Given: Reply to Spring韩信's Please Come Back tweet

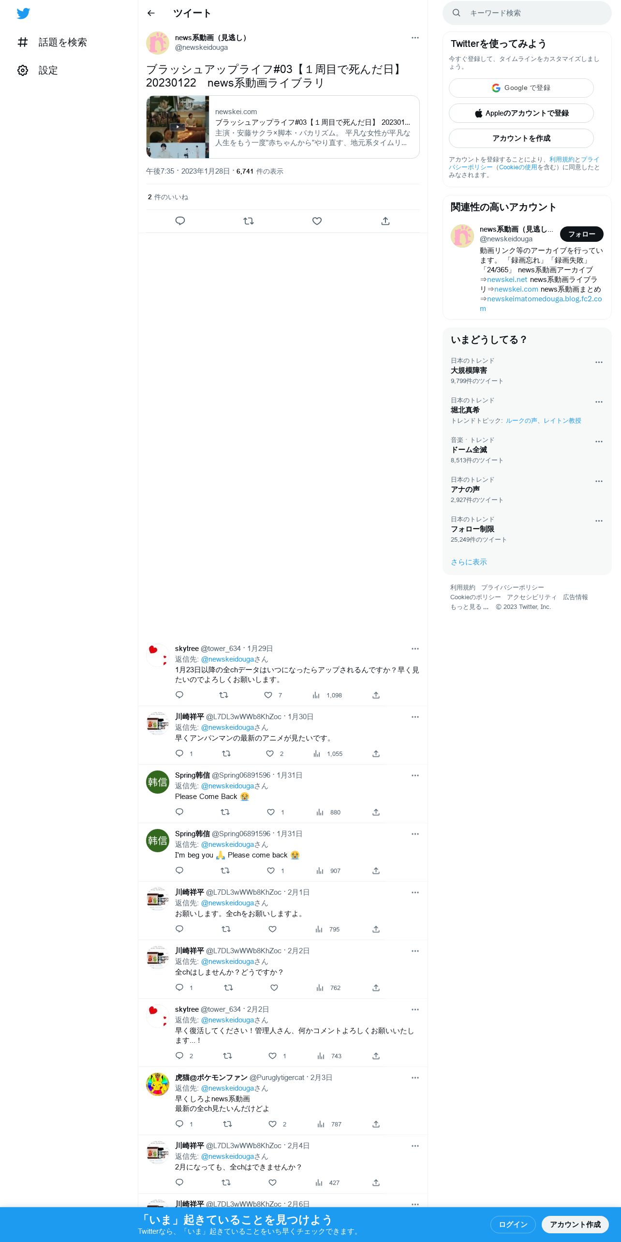Looking at the screenshot, I should 179,812.
